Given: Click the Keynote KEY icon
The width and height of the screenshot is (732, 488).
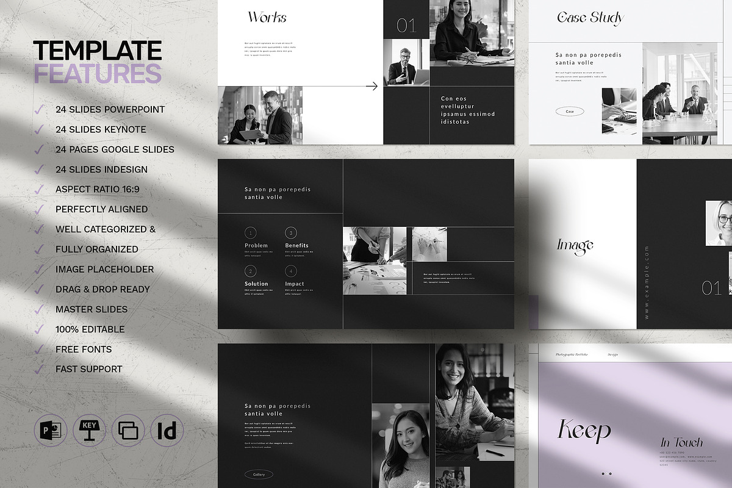Looking at the screenshot, I should (90, 431).
